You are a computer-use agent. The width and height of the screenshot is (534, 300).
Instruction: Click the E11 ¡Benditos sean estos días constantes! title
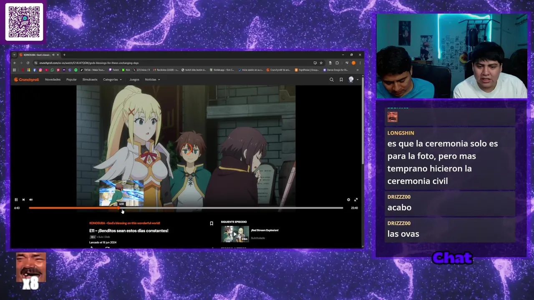(x=129, y=231)
